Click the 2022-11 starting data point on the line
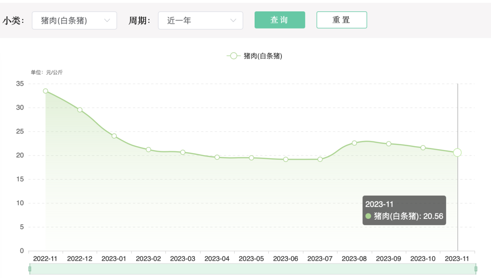 point(45,91)
